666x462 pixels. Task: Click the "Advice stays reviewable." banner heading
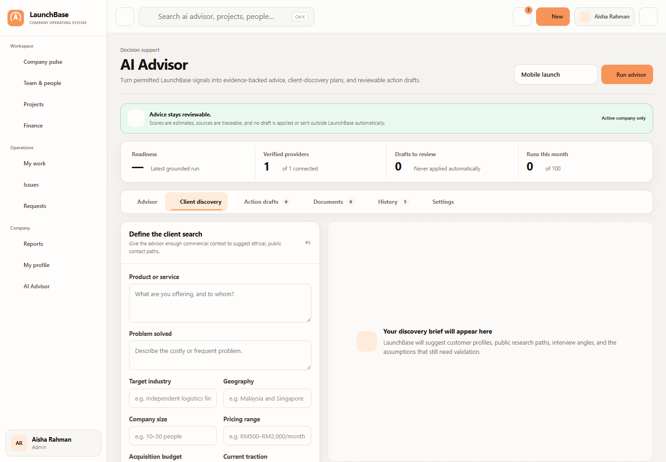(x=180, y=115)
